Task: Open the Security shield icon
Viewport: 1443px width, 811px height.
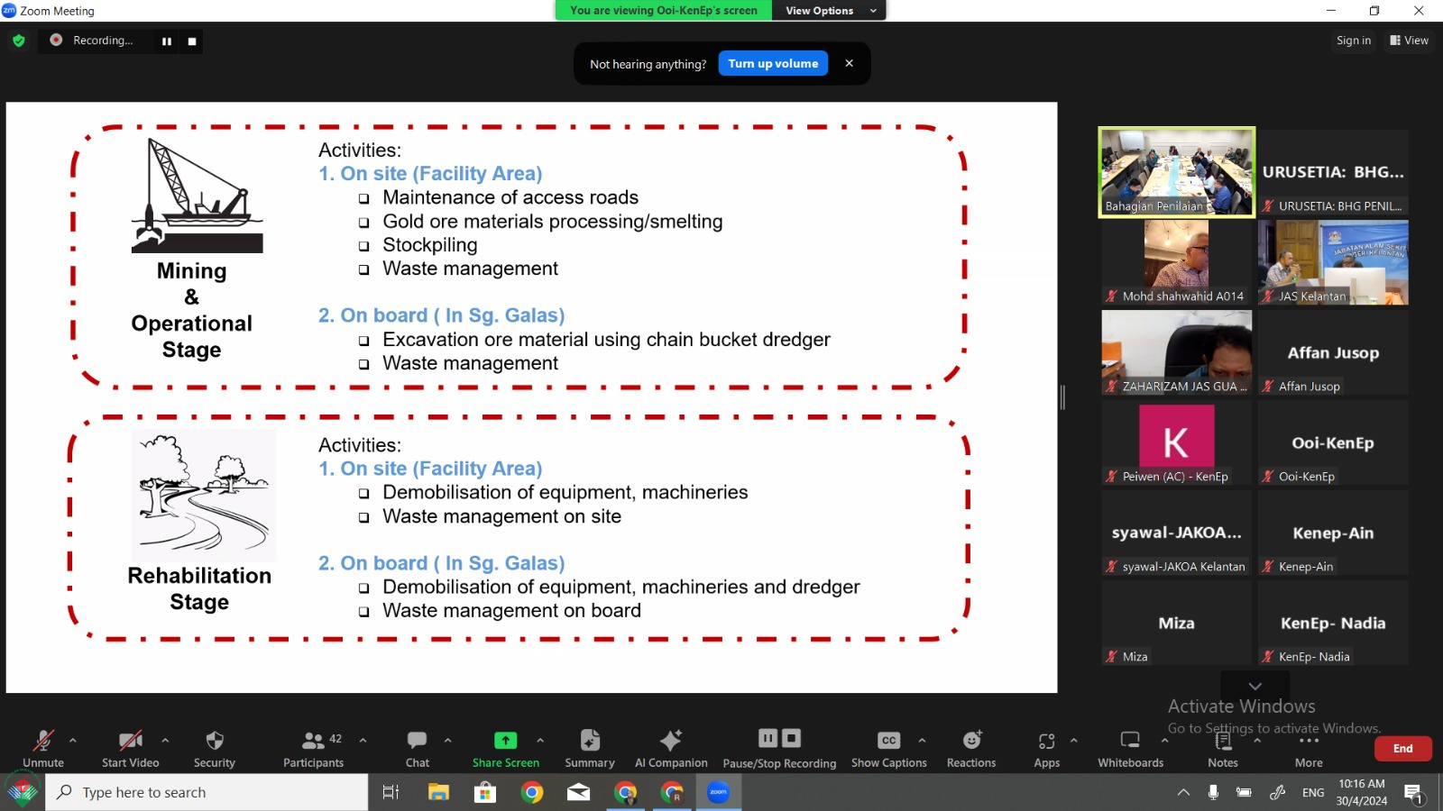Action: [x=215, y=741]
